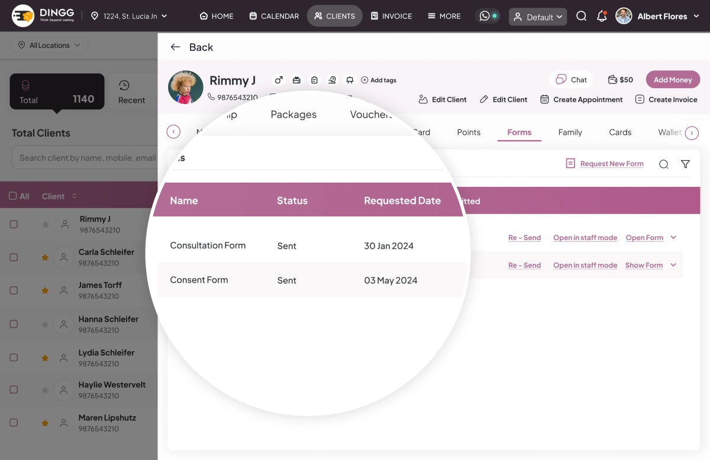
Task: Tick the checkbox for Haylie Westervelt
Action: [x=14, y=390]
